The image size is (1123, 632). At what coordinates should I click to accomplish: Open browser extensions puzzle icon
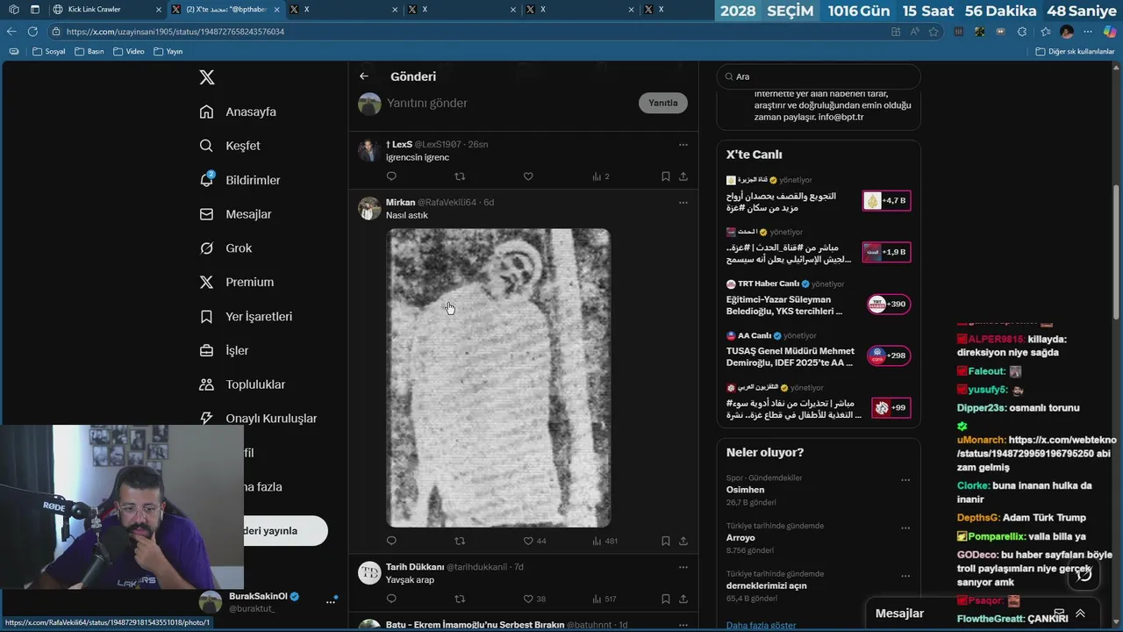point(1022,32)
